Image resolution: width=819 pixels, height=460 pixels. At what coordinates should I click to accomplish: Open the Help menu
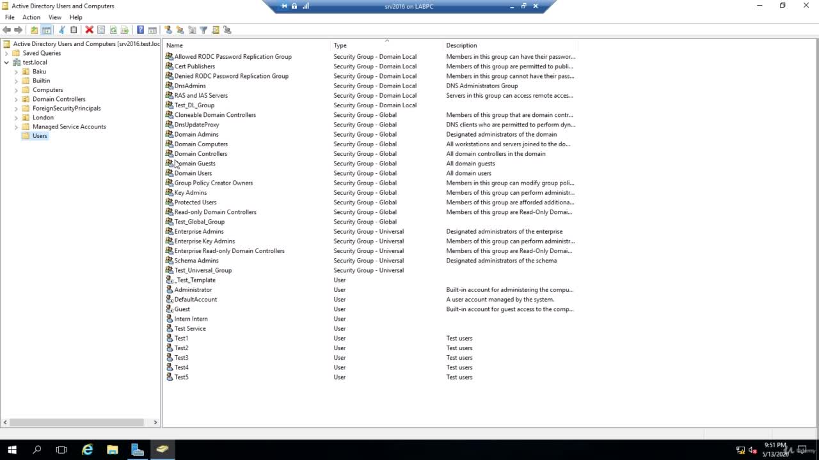(x=76, y=17)
